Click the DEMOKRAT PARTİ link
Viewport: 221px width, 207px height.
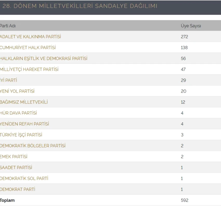[x=18, y=190]
